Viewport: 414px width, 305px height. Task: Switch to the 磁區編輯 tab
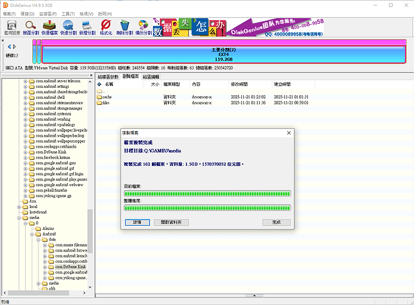pos(151,77)
